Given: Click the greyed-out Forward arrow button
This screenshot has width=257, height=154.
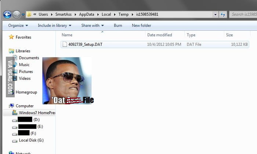Looking at the screenshot, I should 17,15.
